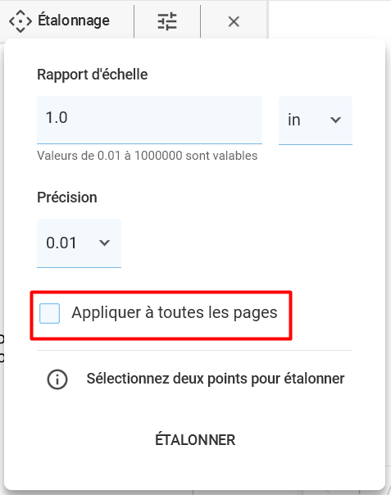
Task: Click the "Sélectionnez deux points pour étalonner" message
Action: 216,379
